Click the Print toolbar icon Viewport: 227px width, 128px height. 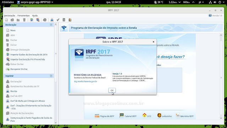pyautogui.click(x=52, y=20)
